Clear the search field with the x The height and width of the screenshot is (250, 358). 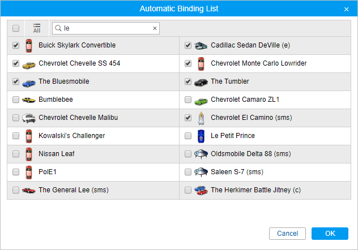click(x=155, y=28)
